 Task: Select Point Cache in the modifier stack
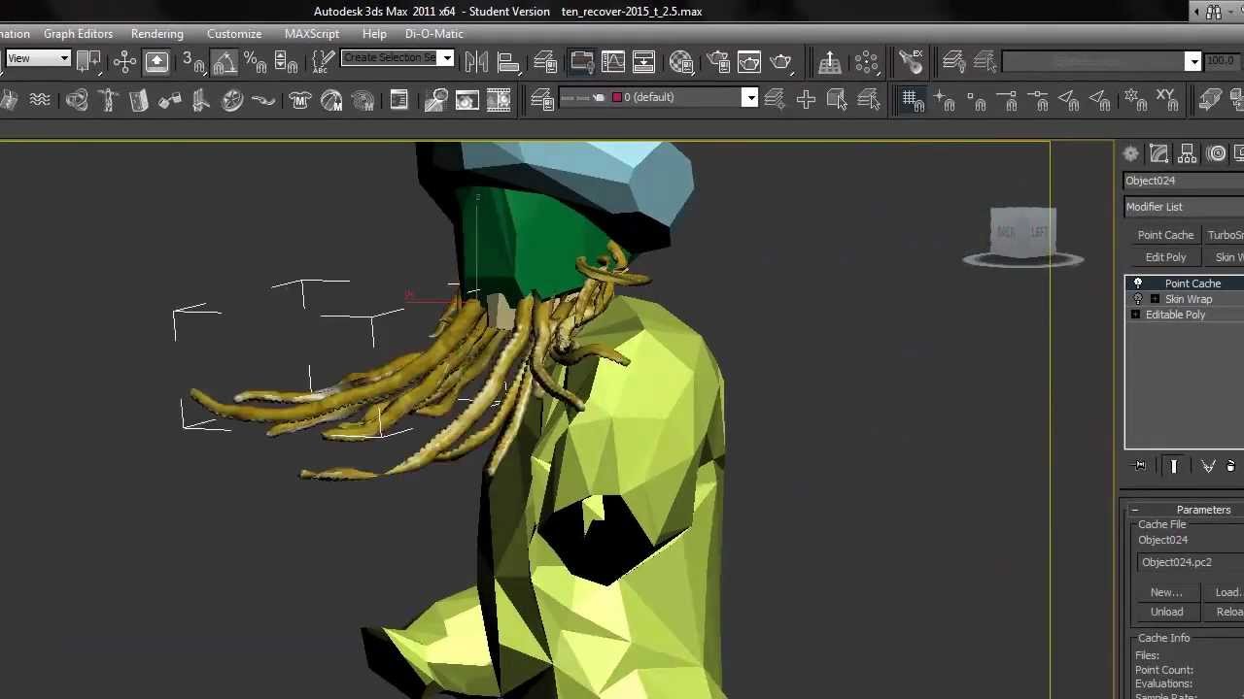pyautogui.click(x=1192, y=283)
